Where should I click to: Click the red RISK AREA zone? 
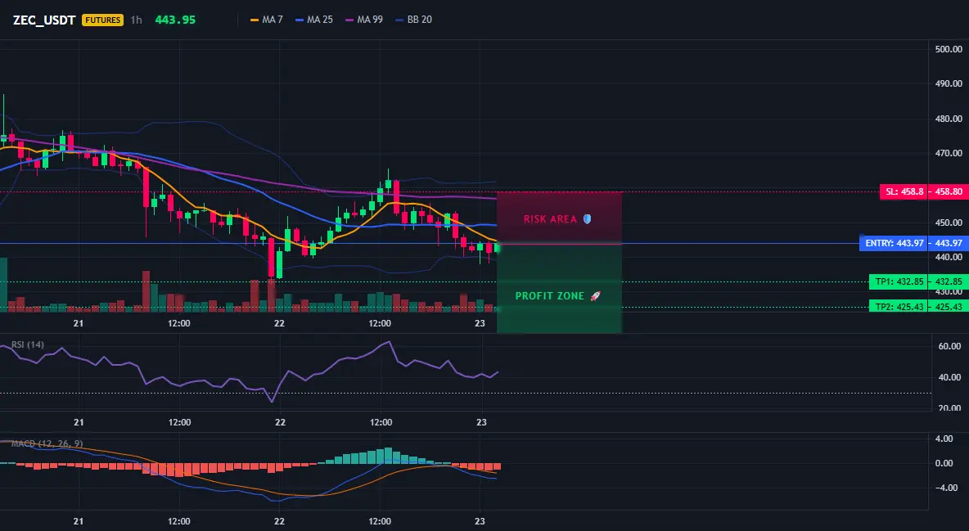(x=559, y=218)
